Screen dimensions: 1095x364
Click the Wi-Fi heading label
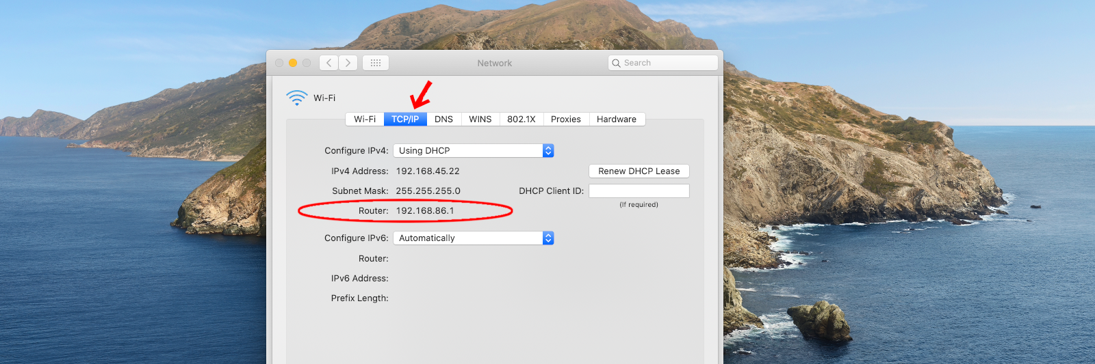(x=324, y=98)
